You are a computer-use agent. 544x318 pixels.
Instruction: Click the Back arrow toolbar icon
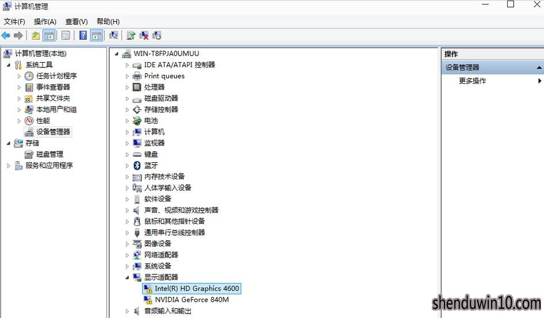tap(6, 36)
